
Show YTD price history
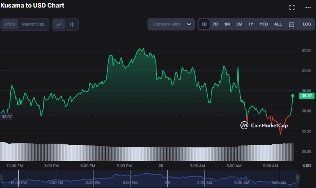264,24
